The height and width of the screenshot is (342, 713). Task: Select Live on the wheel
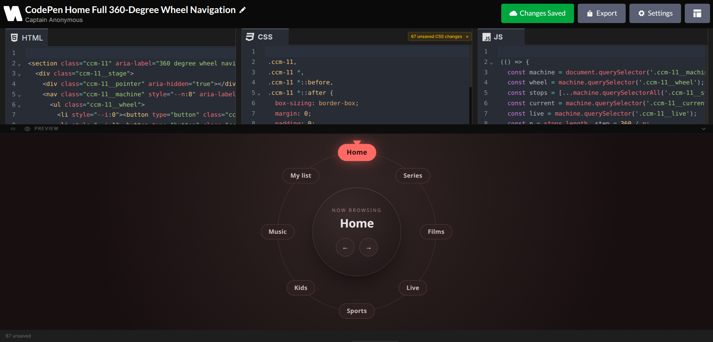point(413,288)
